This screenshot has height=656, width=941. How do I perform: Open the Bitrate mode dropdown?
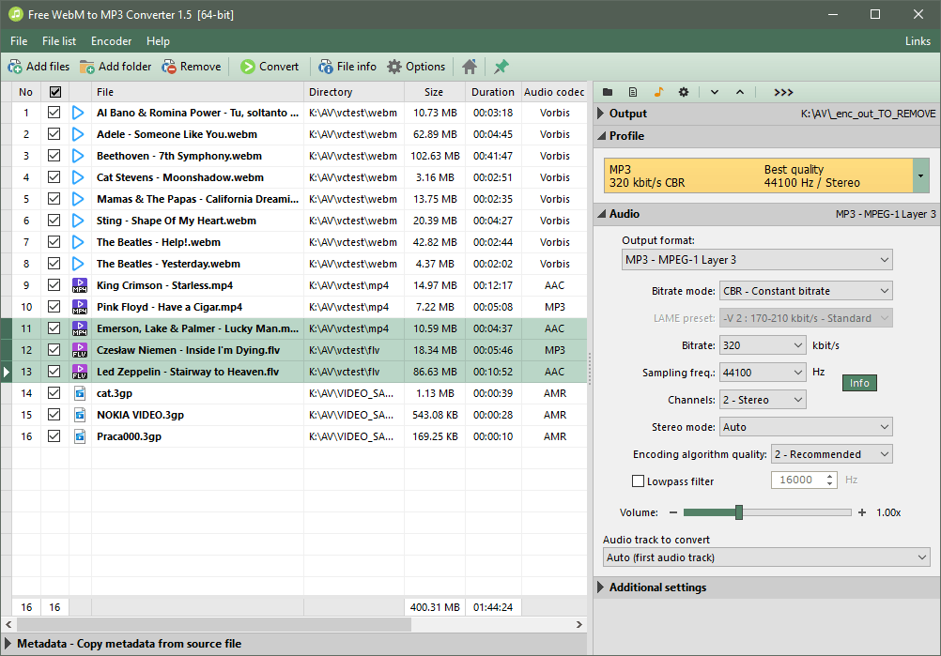click(805, 290)
